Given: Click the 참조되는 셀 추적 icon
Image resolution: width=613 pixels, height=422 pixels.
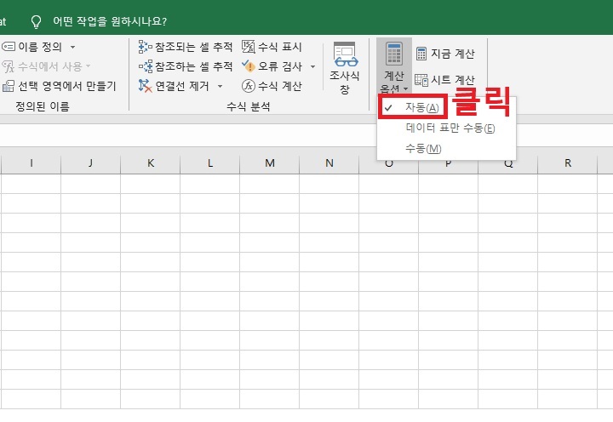Looking at the screenshot, I should (x=145, y=47).
